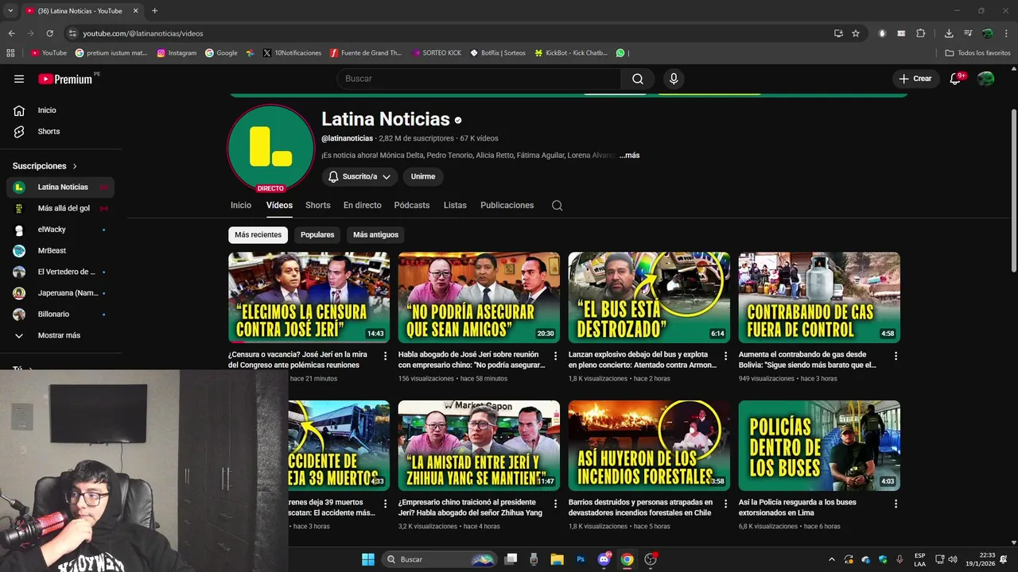
Task: Open options for the José Jerí censura video
Action: (385, 356)
